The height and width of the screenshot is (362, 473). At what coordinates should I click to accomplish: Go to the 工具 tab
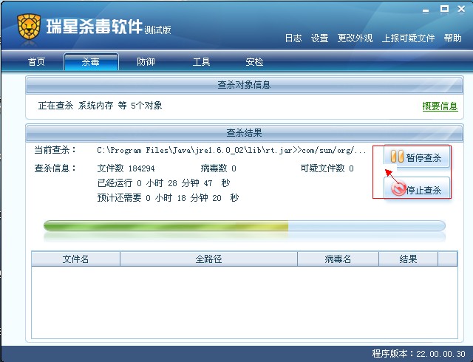(201, 62)
